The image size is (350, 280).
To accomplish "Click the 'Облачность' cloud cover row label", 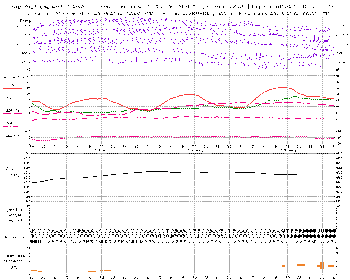I will tap(14, 237).
